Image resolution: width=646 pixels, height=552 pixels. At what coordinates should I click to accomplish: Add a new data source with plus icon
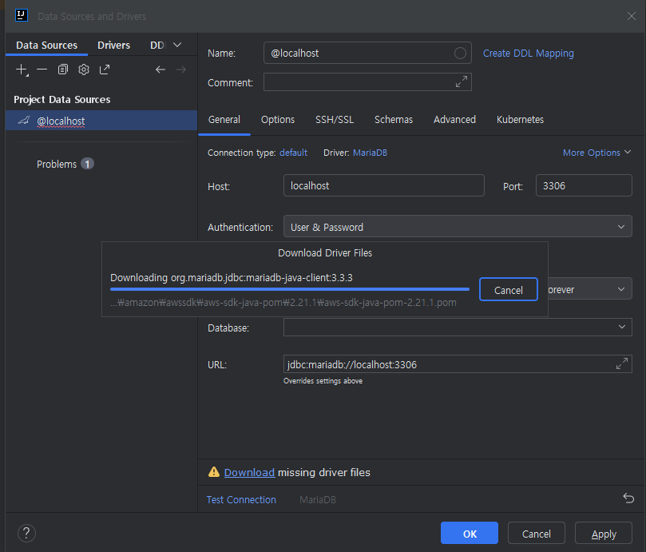point(22,69)
